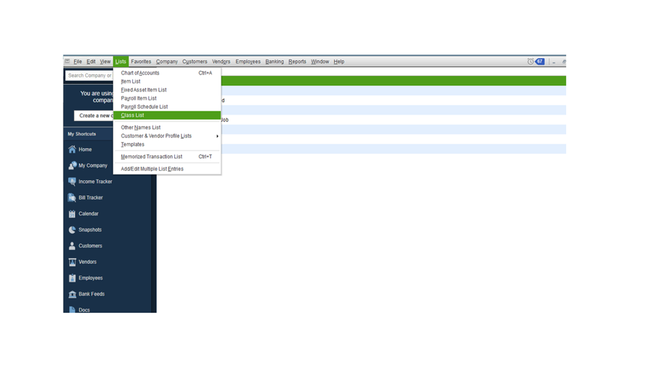
Task: Open the Favorites menu
Action: pyautogui.click(x=141, y=62)
